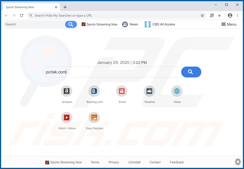The height and width of the screenshot is (169, 244).
Task: Bookmark this page with the star icon
Action: (x=202, y=15)
